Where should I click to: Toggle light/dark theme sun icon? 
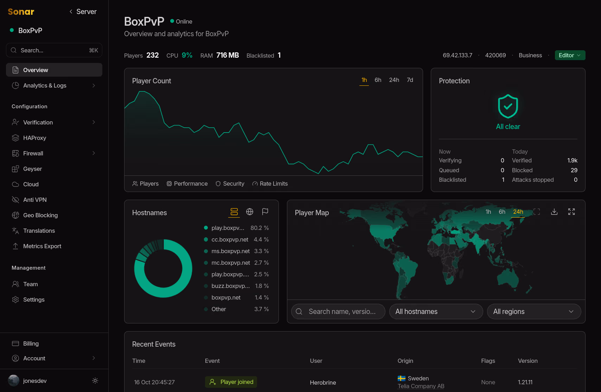coord(95,381)
